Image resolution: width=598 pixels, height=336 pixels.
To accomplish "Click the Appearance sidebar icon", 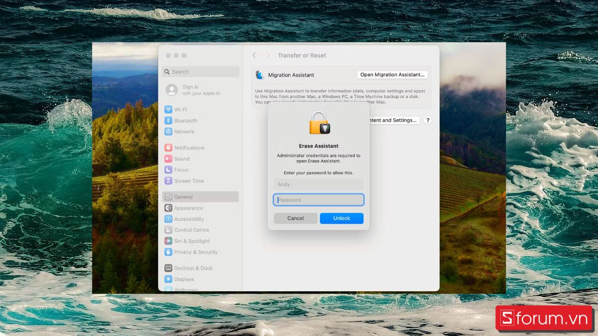I will coord(169,208).
